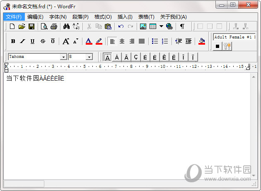
Task: Click the Print icon
Action: click(54, 26)
